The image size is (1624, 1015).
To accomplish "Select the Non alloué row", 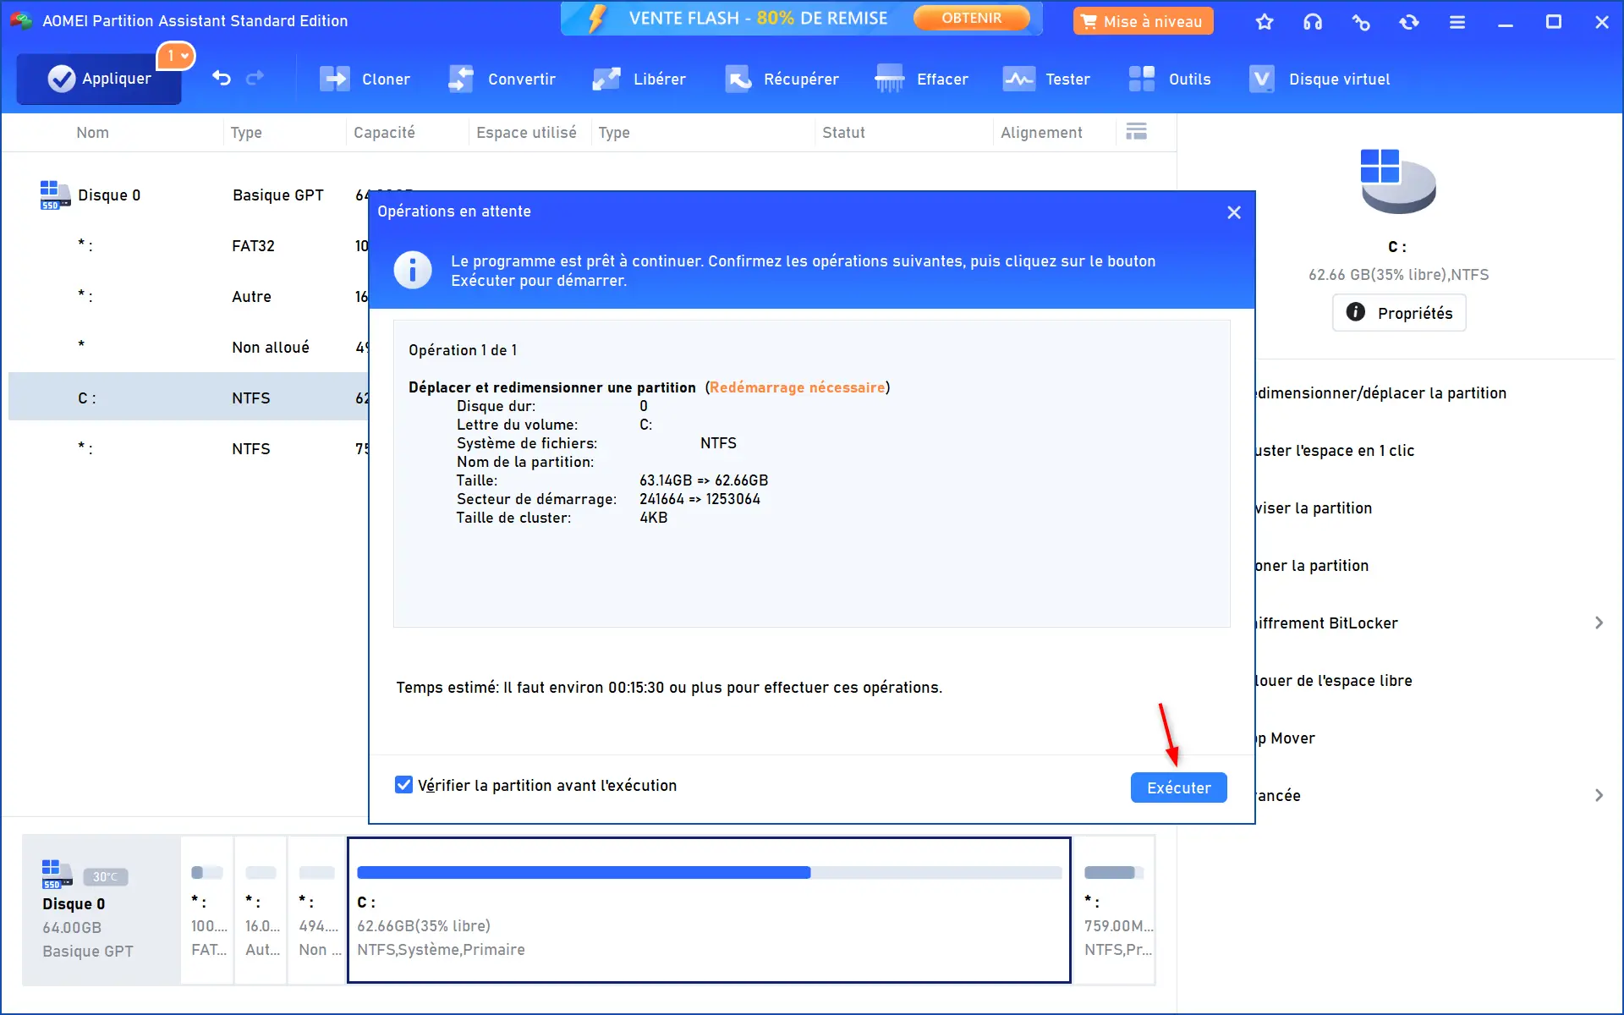I will tap(188, 348).
